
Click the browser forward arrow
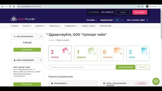[6, 6]
